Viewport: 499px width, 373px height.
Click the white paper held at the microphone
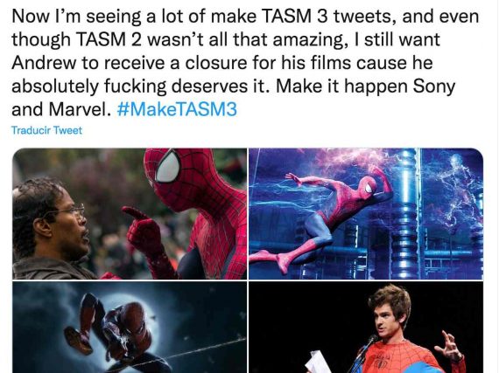319,362
